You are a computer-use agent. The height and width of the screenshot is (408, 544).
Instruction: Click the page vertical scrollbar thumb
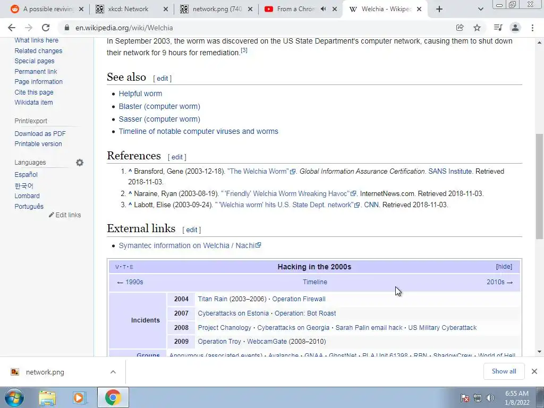point(539,186)
